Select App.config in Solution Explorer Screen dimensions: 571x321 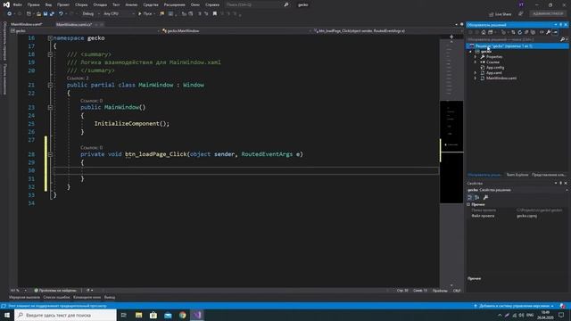495,68
